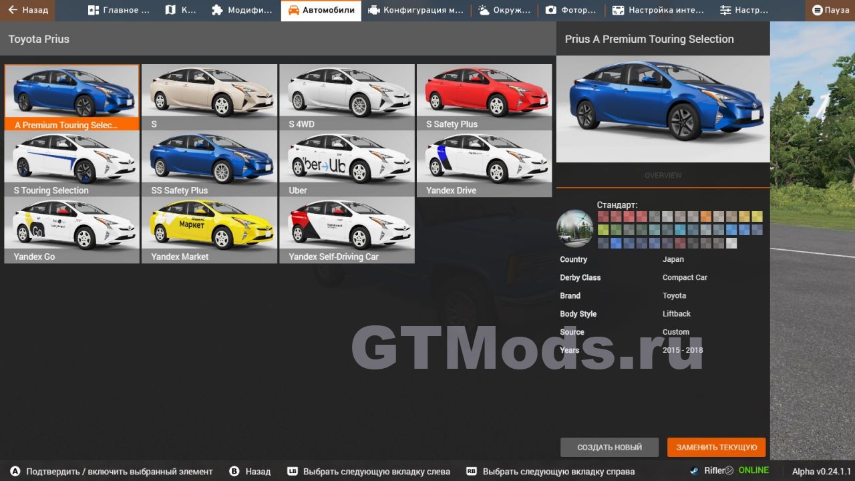Screen dimensions: 855x481
Task: Click the circular environment preview icon
Action: click(x=575, y=229)
